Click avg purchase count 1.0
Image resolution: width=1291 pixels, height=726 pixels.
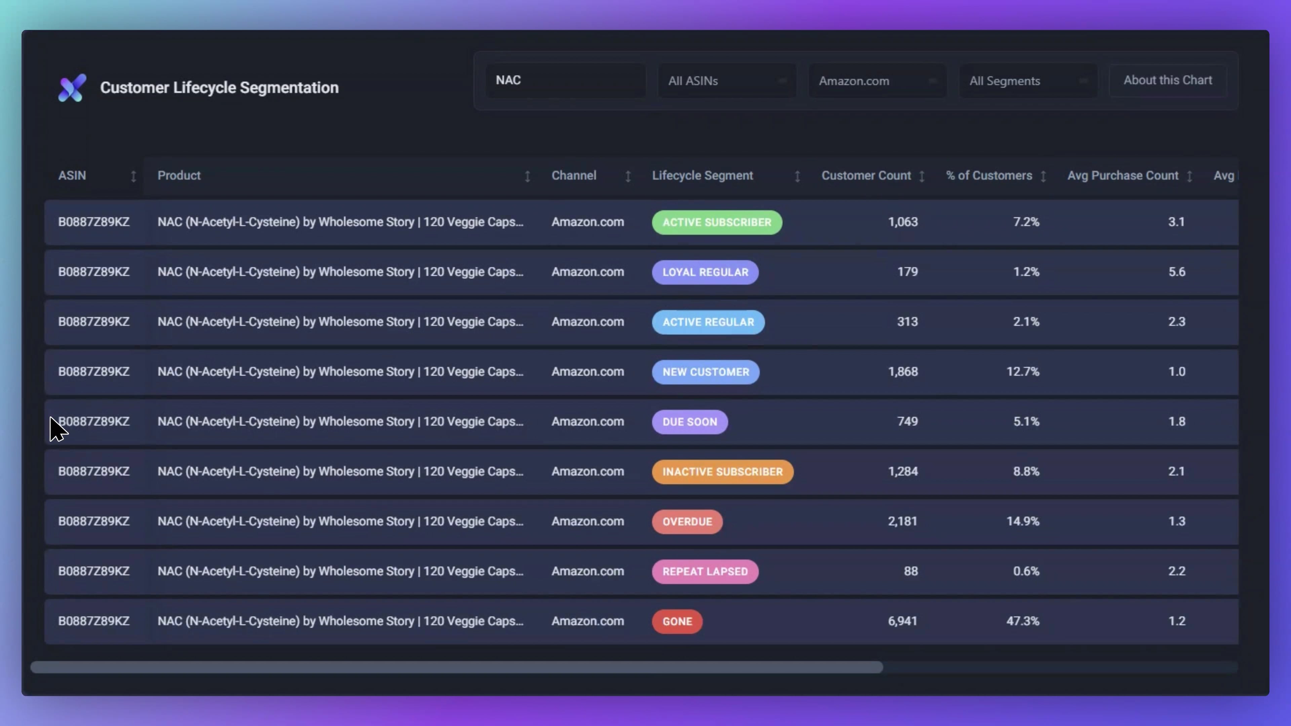(x=1177, y=372)
